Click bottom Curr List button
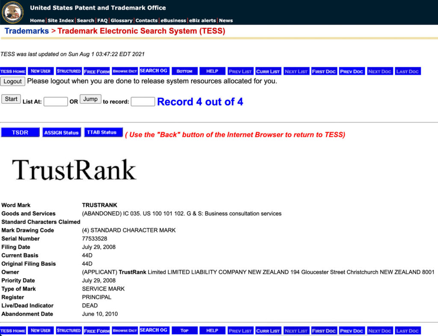Image resolution: width=438 pixels, height=336 pixels. point(268,331)
